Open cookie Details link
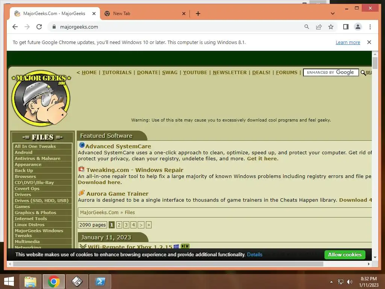 (x=255, y=255)
